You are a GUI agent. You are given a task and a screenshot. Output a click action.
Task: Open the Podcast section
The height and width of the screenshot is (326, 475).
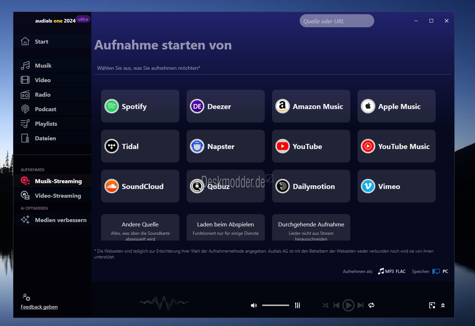(x=52, y=109)
